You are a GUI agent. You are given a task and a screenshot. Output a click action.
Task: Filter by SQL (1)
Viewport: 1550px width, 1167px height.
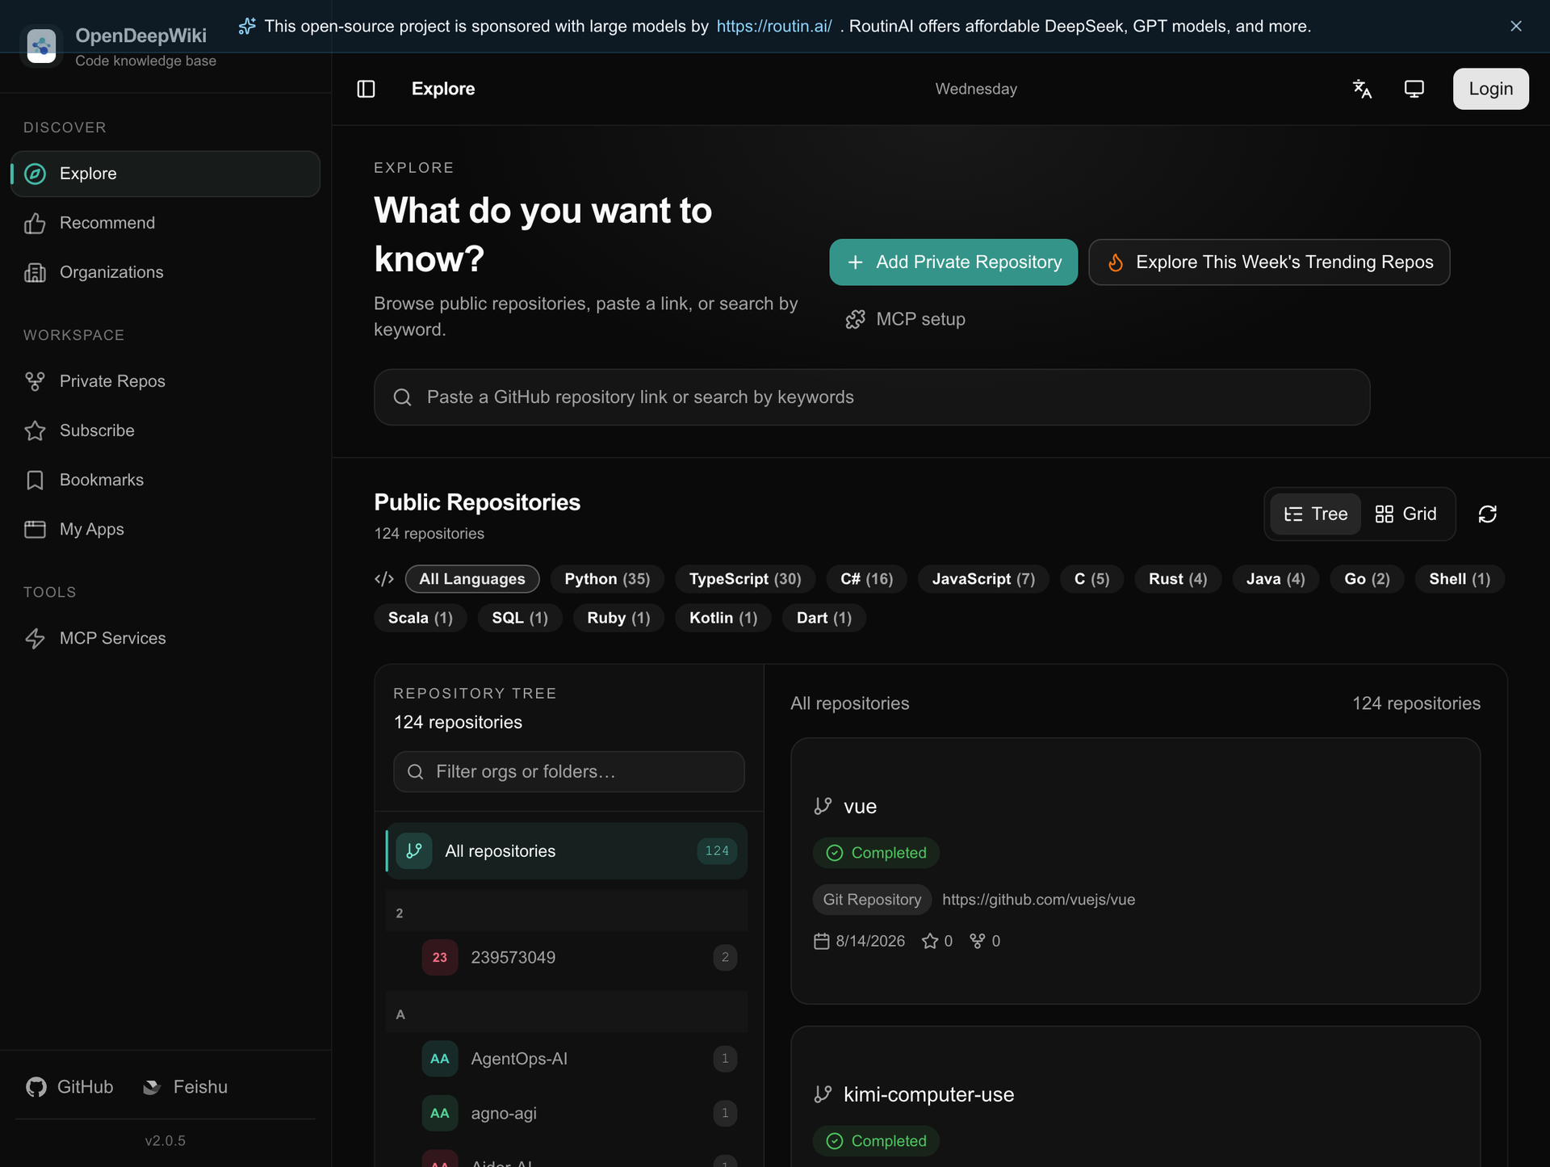click(520, 617)
